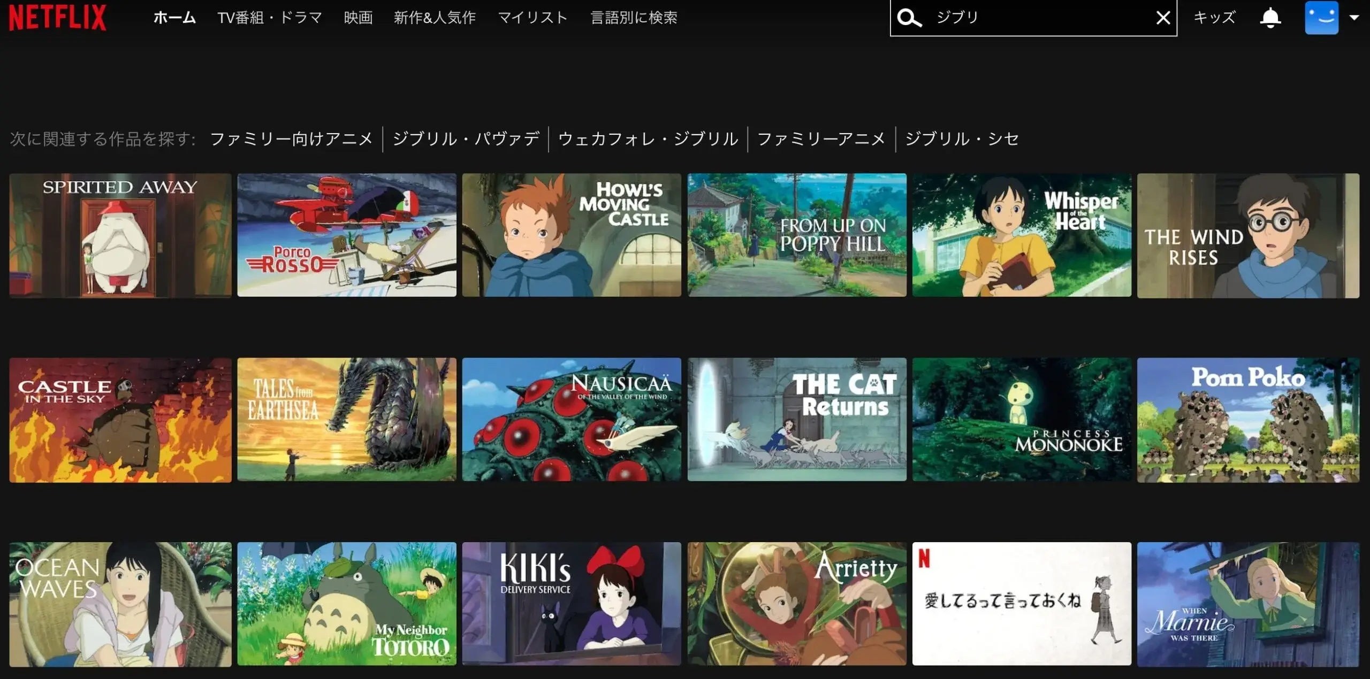Click related link ウェカフォレ・ジブリル
Screen dimensions: 1370x679
(648, 139)
